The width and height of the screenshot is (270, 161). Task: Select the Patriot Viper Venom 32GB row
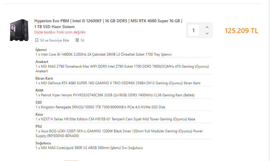115,95
